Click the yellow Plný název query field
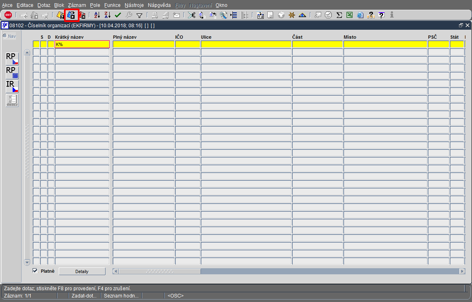This screenshot has height=302, width=472. (x=143, y=44)
